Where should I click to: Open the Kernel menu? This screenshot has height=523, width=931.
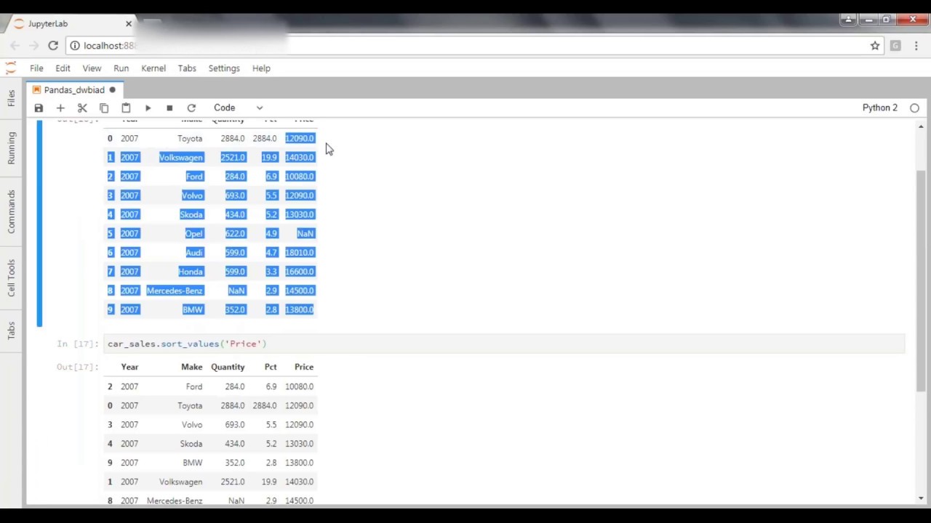153,68
